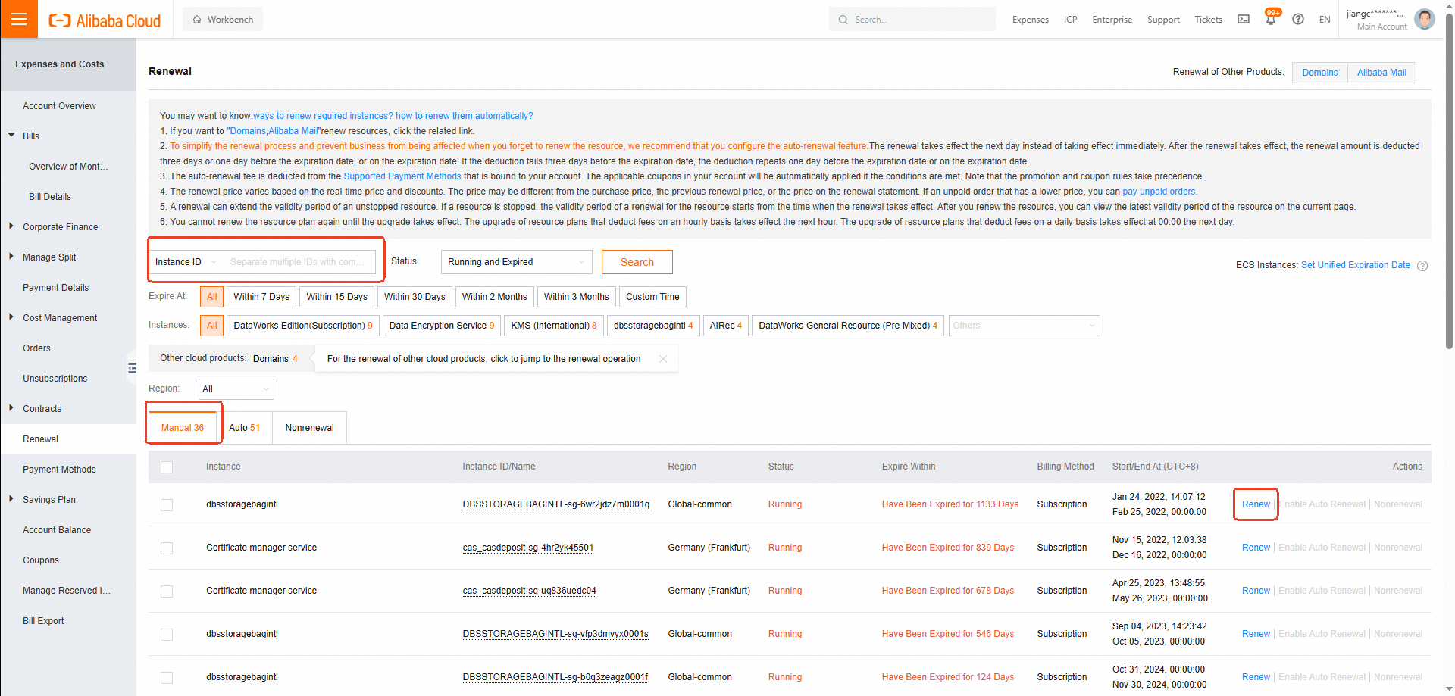The image size is (1455, 696).
Task: Click the search magnifier icon
Action: [843, 20]
